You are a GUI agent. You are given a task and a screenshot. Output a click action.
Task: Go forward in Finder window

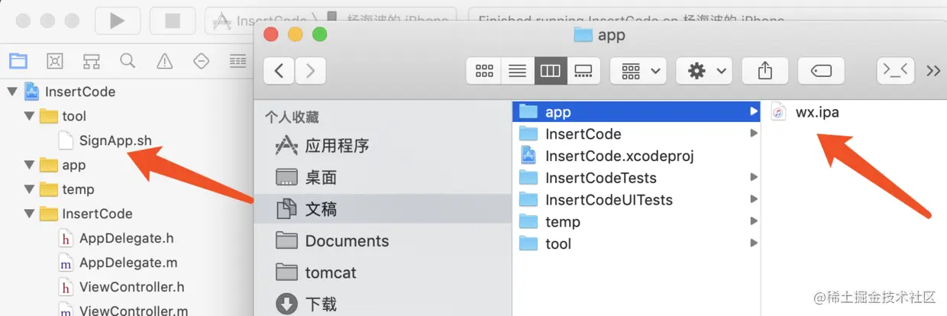pos(310,71)
